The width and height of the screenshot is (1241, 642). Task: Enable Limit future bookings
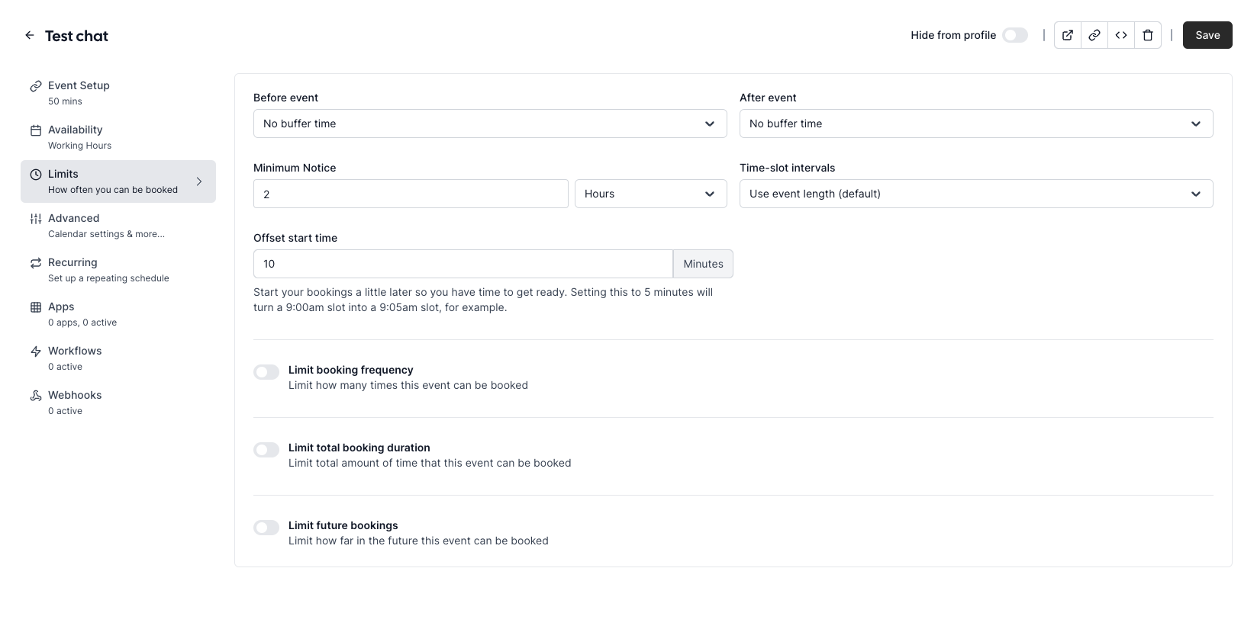click(x=266, y=528)
